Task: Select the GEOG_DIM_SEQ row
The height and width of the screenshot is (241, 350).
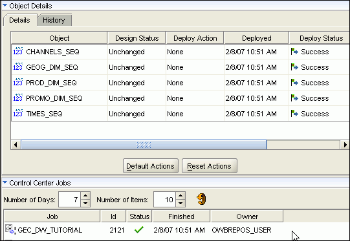Action: (180, 67)
